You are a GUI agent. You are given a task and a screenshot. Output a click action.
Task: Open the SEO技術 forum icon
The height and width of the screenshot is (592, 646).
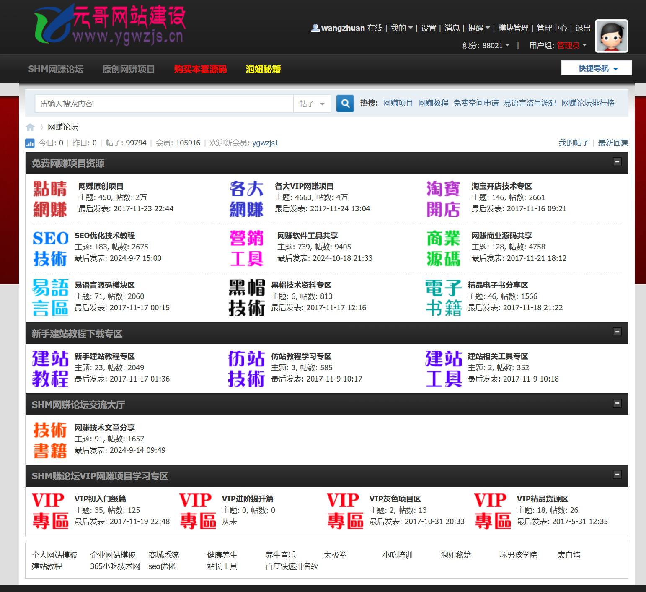point(50,248)
